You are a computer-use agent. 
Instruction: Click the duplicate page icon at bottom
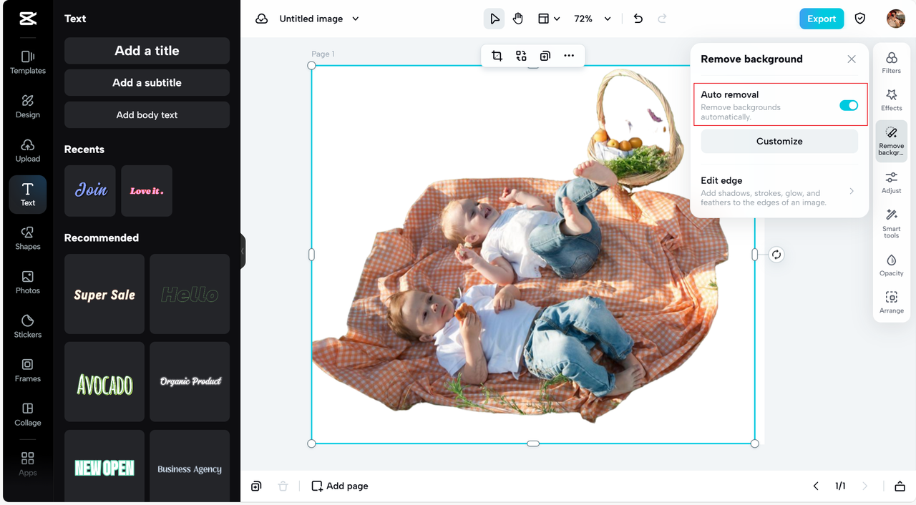click(256, 486)
